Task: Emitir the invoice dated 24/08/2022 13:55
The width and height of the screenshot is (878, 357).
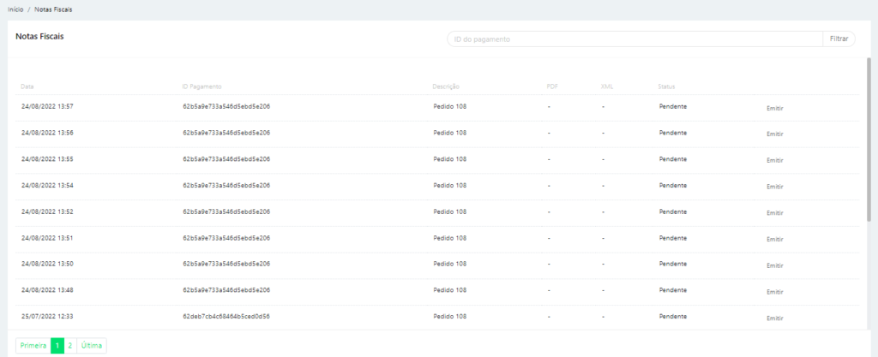Action: (775, 161)
